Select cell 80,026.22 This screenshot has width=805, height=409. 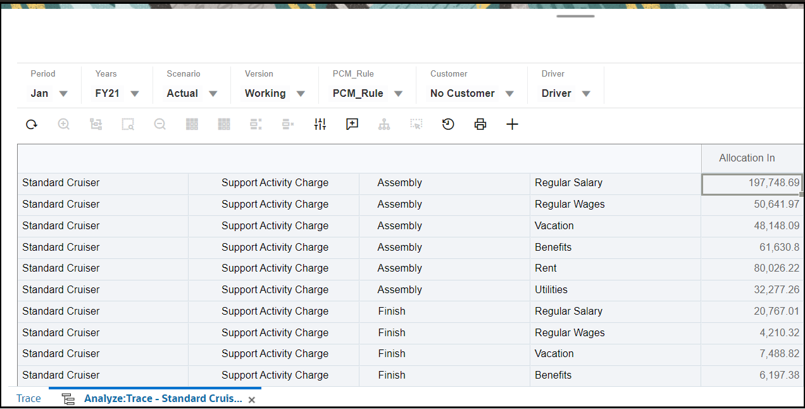pos(752,268)
